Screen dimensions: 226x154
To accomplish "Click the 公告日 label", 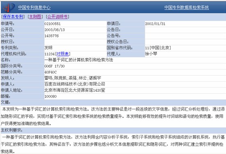I will point(114,29).
